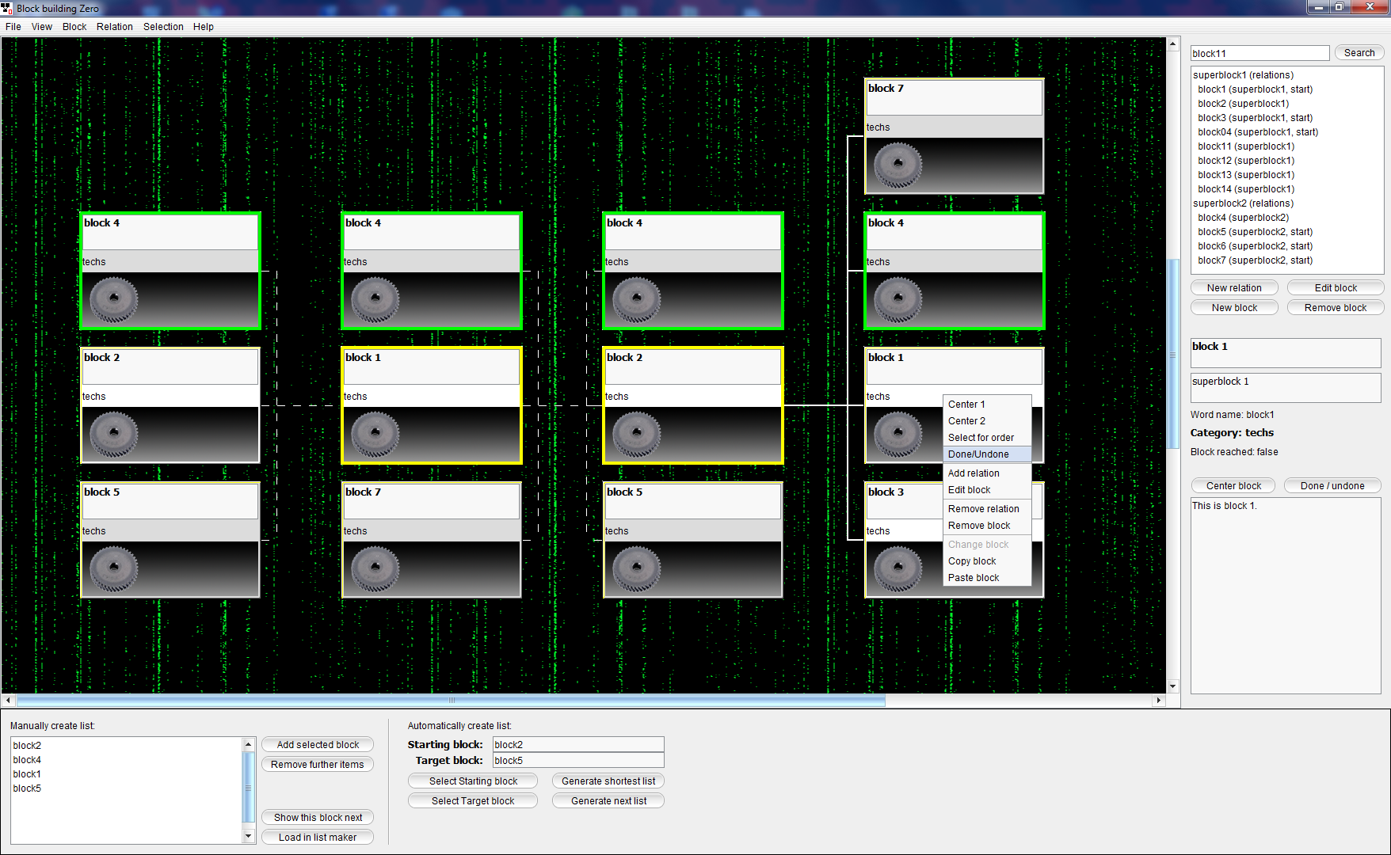Choose Select for order in context menu
Viewport: 1391px width, 855px height.
(x=987, y=438)
